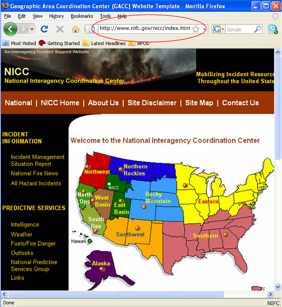Click the Stop loading X icon

(x=60, y=29)
